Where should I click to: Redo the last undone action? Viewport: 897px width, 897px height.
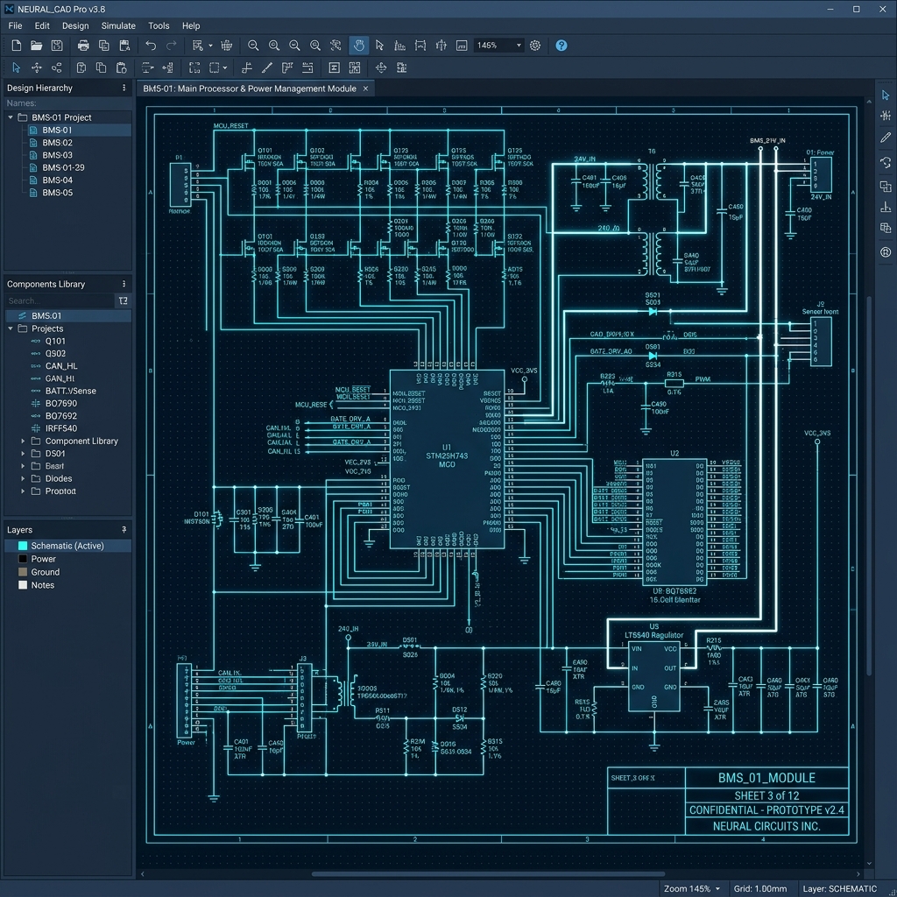tap(171, 46)
